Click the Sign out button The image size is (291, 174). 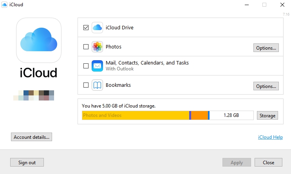click(x=27, y=162)
